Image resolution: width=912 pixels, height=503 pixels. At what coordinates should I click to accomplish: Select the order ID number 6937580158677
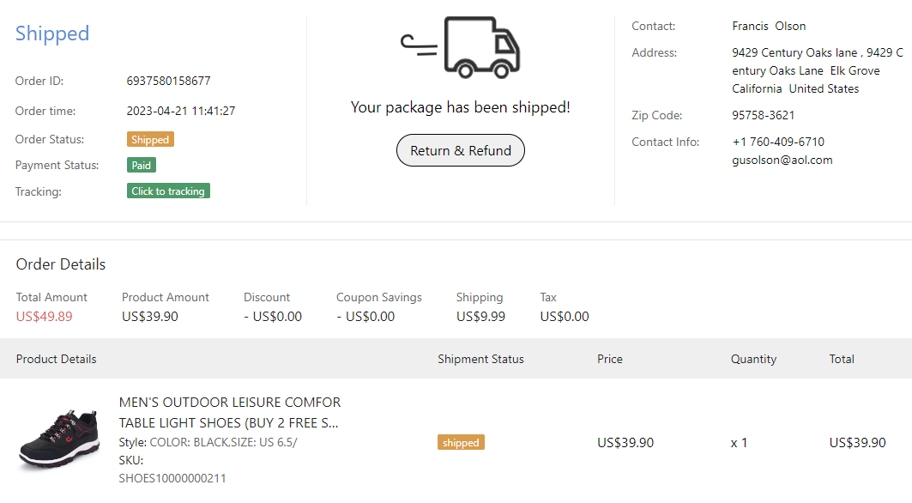click(168, 82)
